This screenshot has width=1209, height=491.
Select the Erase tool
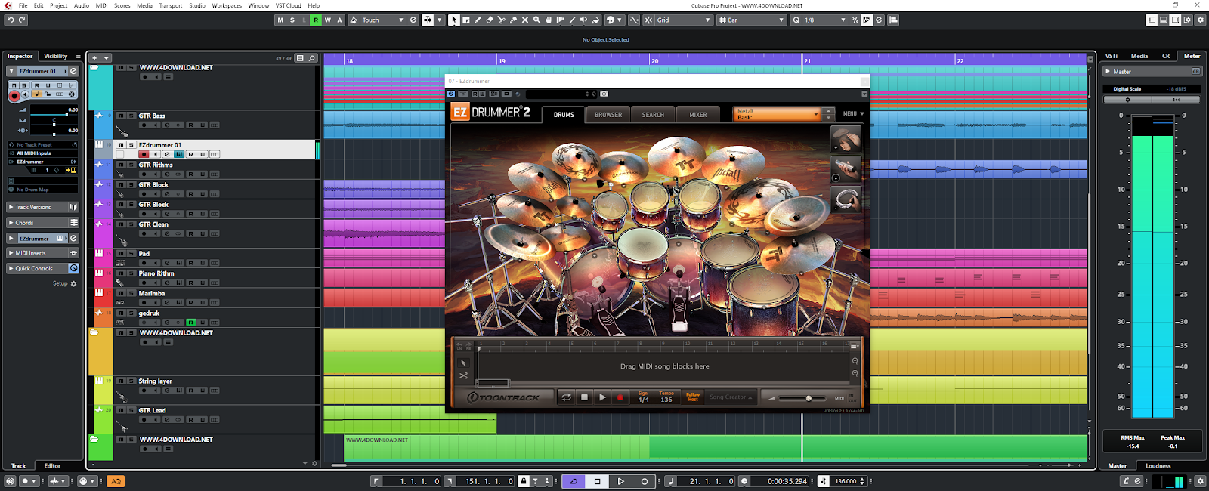pyautogui.click(x=489, y=20)
